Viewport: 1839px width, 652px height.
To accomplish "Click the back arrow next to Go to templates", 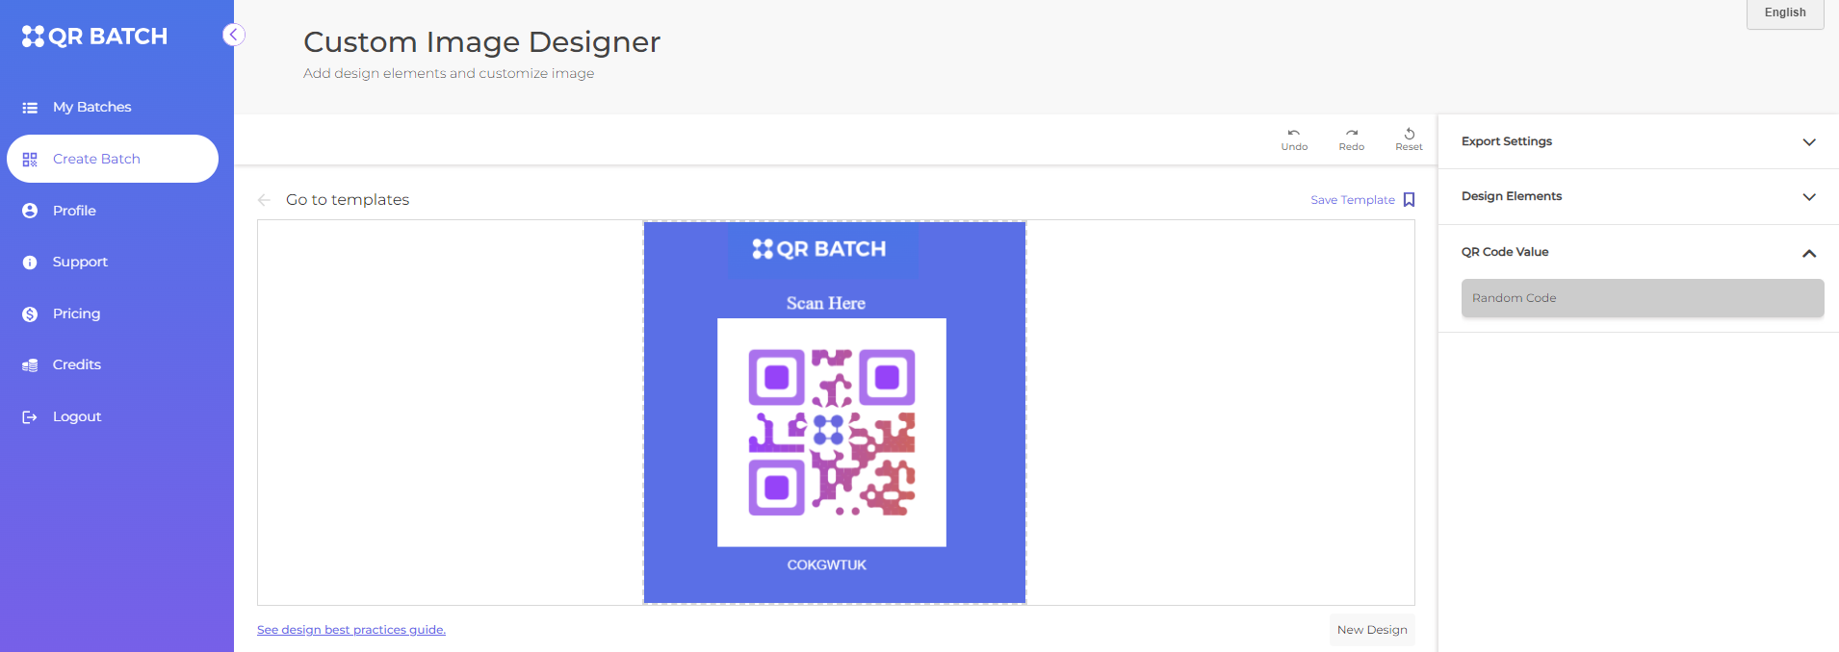I will point(264,200).
